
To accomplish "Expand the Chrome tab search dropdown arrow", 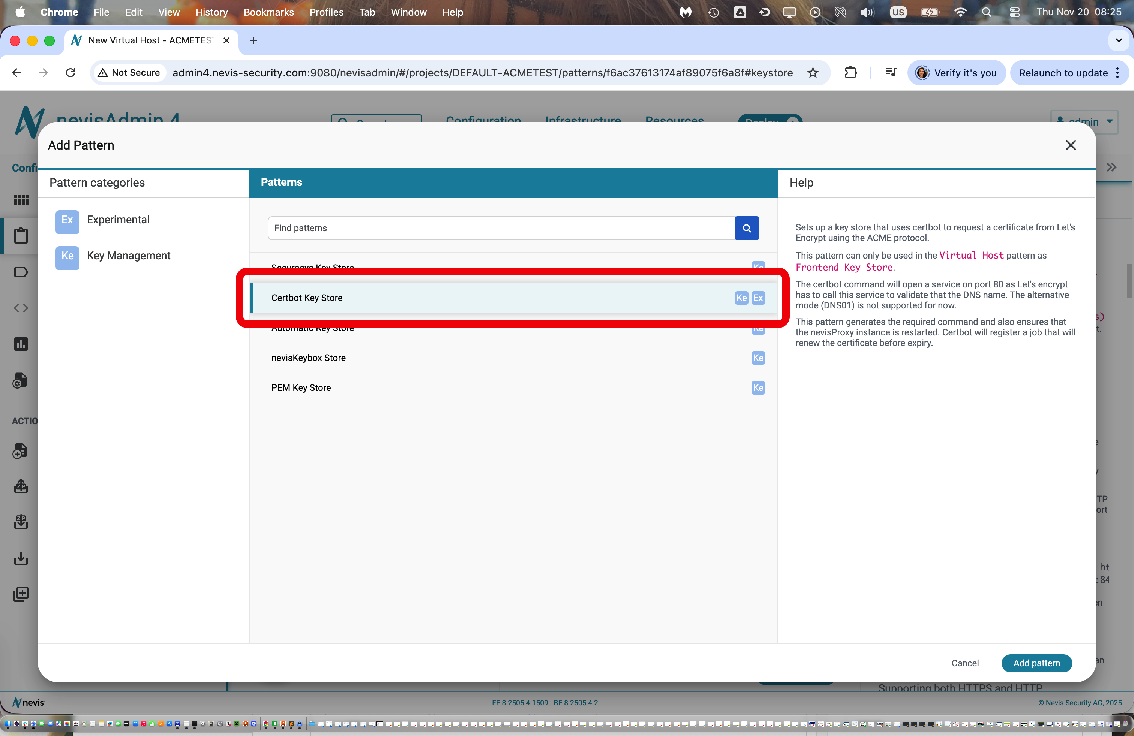I will tap(1118, 40).
